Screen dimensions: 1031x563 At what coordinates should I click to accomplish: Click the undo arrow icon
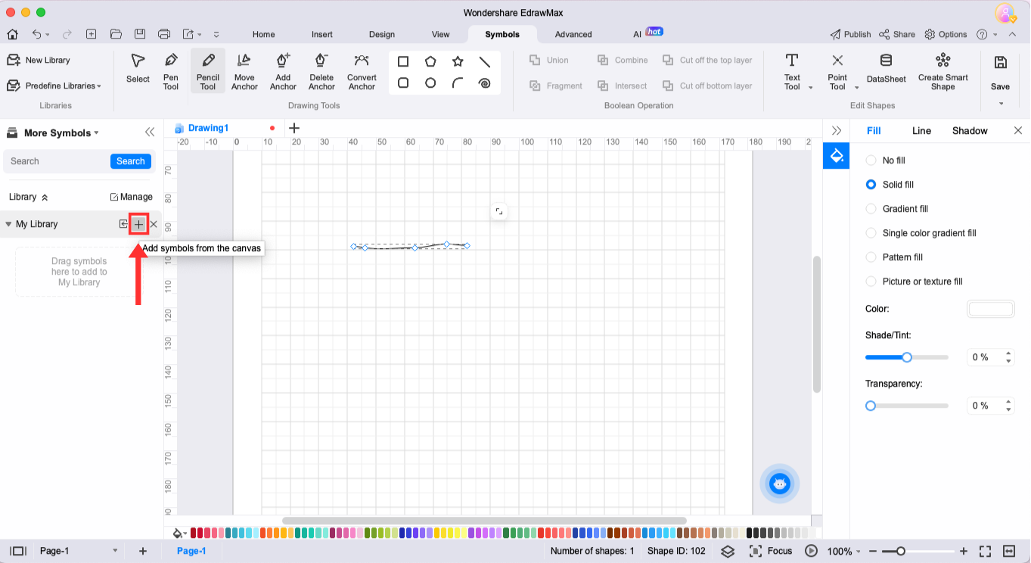[36, 34]
